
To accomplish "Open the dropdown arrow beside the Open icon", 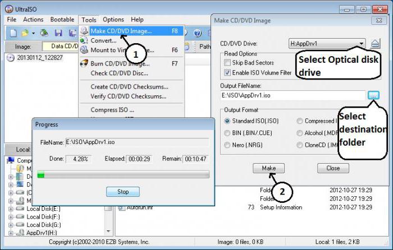I will (x=33, y=33).
